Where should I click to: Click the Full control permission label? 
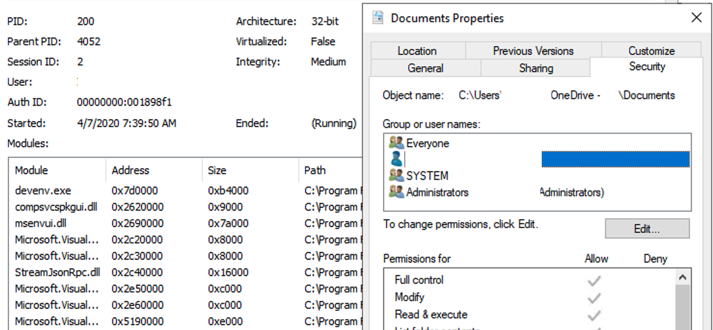(419, 280)
